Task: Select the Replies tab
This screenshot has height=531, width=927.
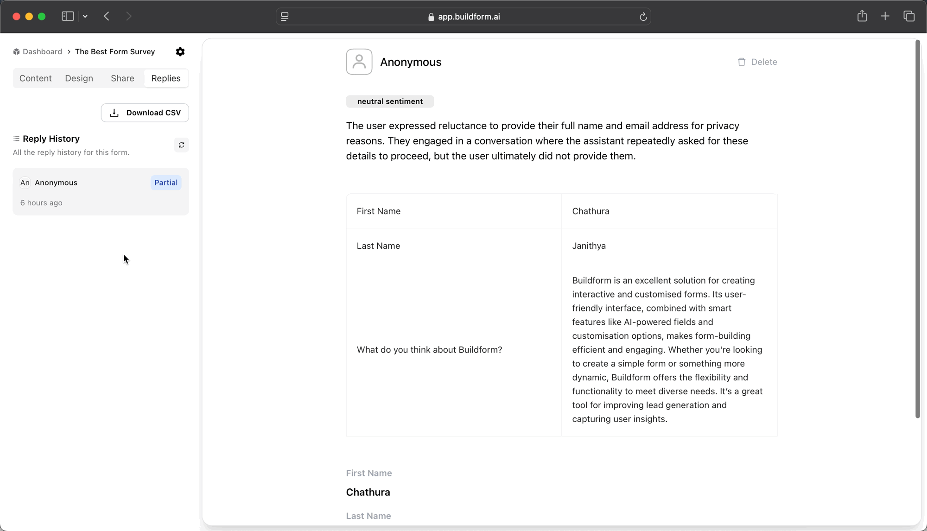Action: [x=166, y=78]
